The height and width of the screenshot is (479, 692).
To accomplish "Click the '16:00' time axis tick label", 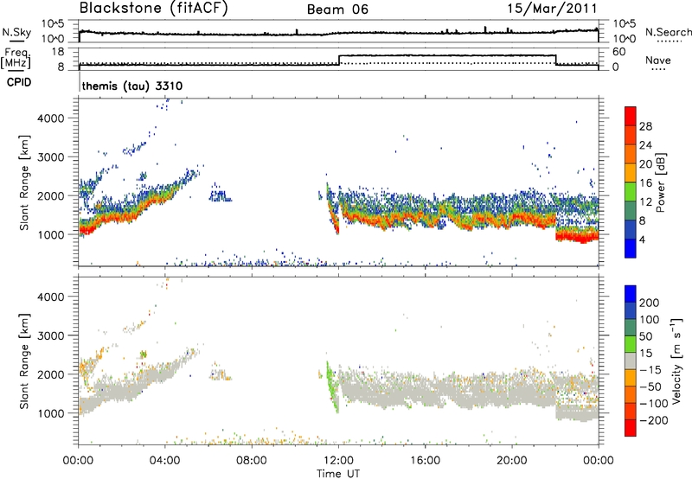I will pos(425,461).
